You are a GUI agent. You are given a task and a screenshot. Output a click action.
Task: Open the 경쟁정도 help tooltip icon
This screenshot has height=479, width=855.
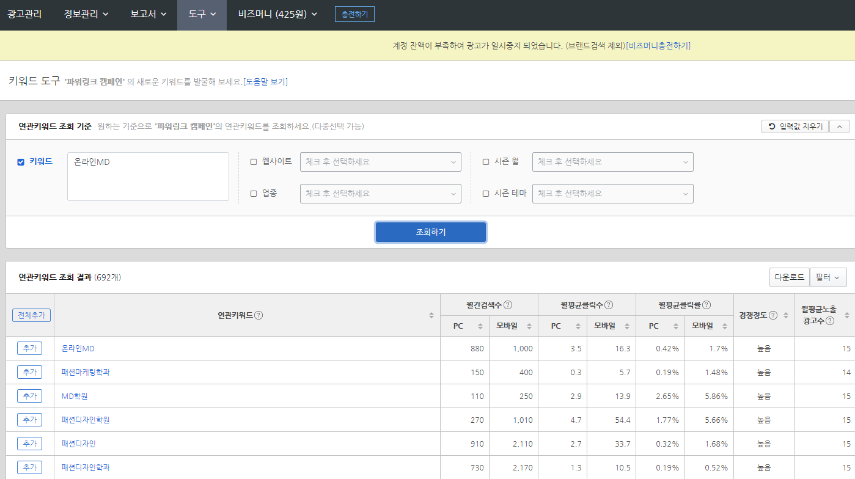[772, 315]
